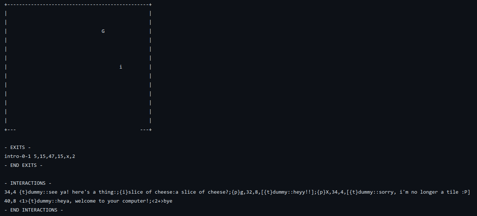The image size is (477, 216).
Task: Click the "- END INTERACTIONS -" line
Action: pyautogui.click(x=34, y=210)
